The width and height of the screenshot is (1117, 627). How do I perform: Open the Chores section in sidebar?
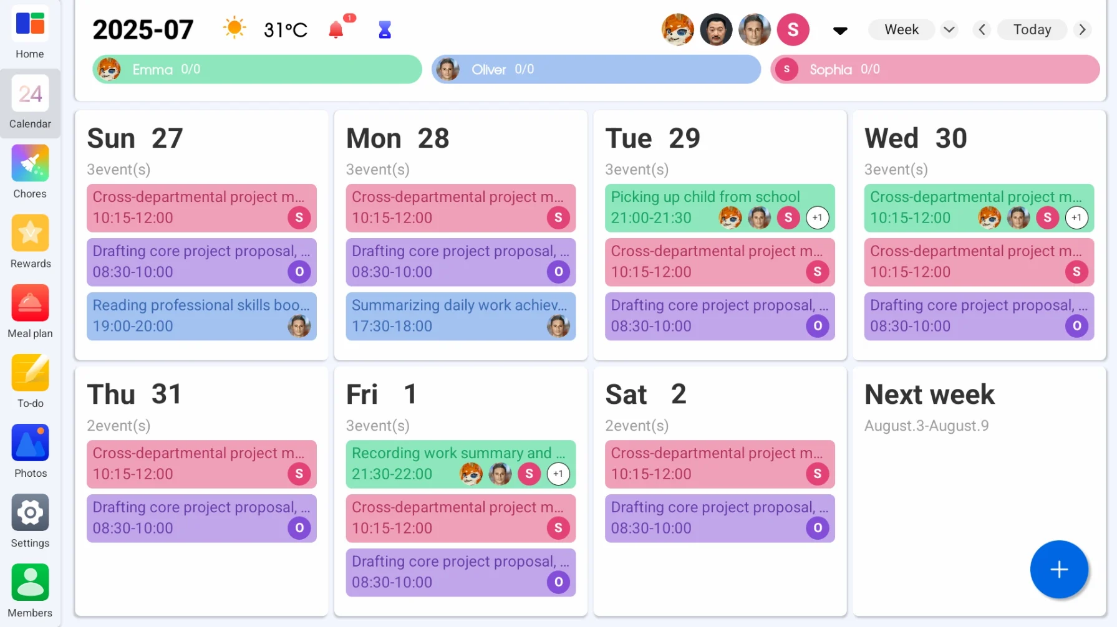coord(30,171)
